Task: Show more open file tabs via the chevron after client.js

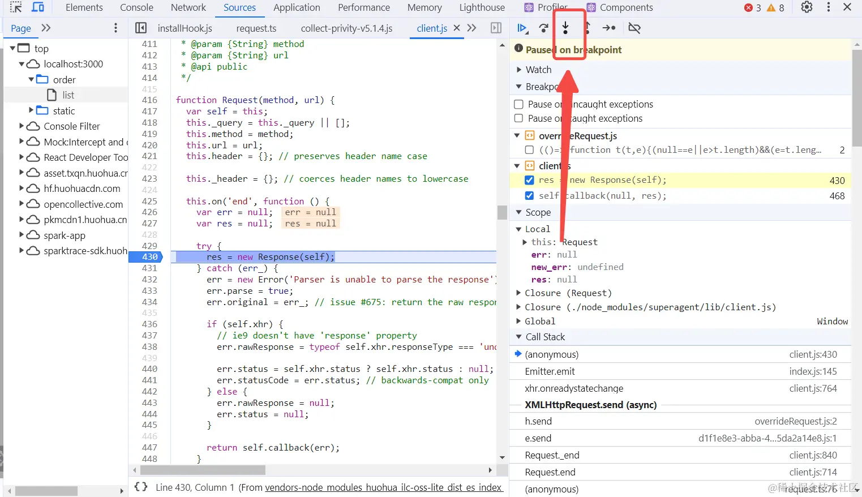Action: (471, 28)
